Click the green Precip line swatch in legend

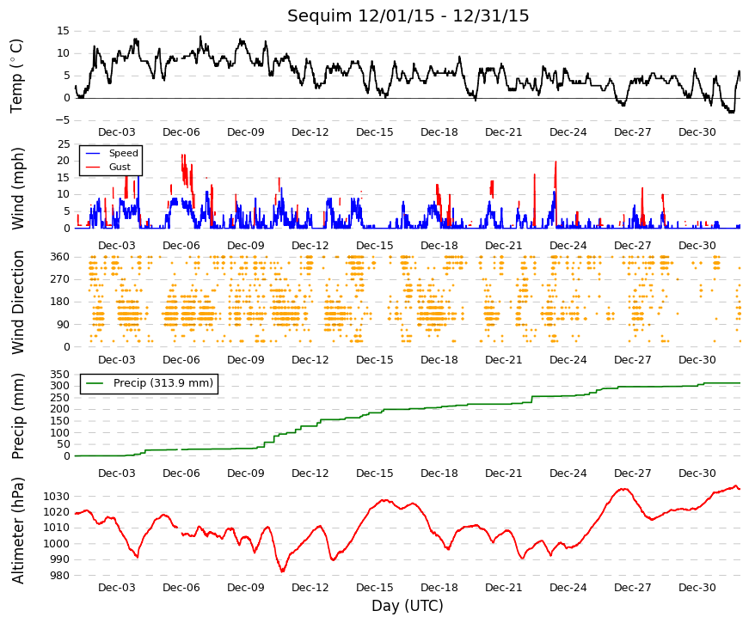[x=95, y=383]
